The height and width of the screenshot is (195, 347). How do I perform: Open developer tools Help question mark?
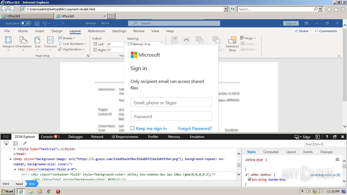click(x=327, y=137)
